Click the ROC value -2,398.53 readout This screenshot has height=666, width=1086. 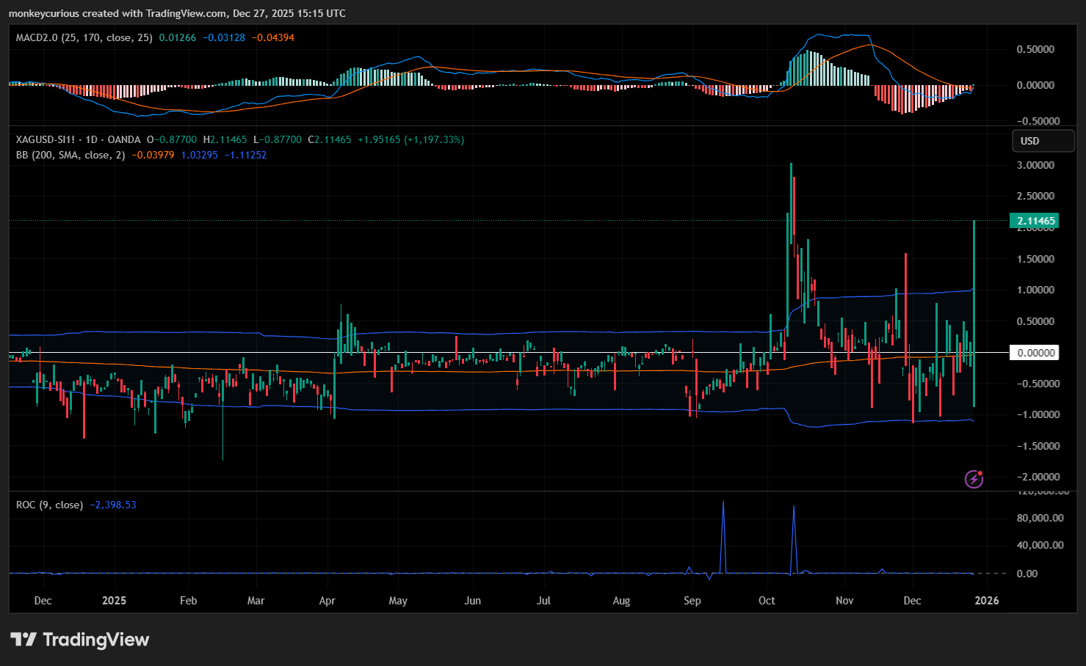point(112,505)
